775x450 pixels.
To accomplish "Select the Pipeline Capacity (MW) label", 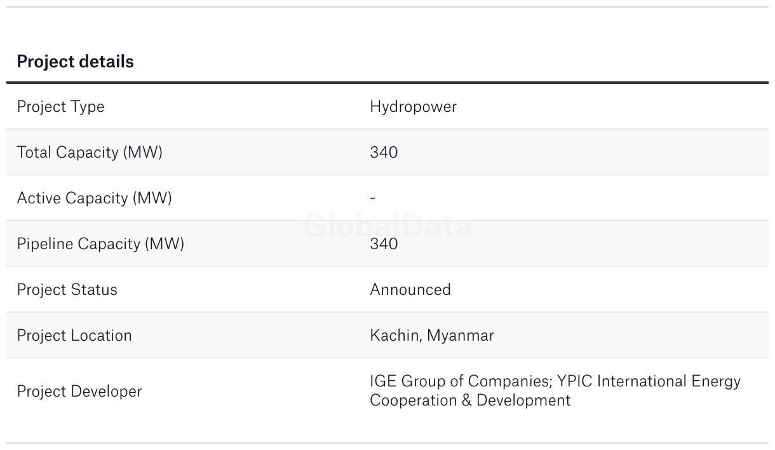I will (x=100, y=244).
